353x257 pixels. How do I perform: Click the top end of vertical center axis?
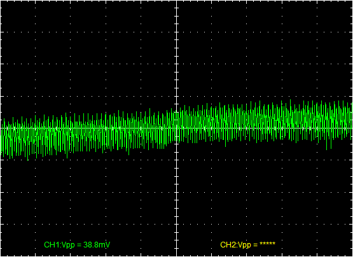point(177,1)
